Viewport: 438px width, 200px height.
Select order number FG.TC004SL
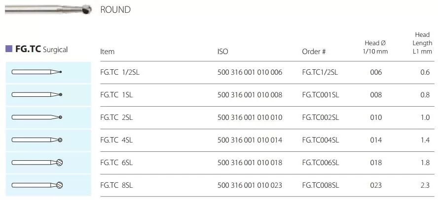click(321, 140)
